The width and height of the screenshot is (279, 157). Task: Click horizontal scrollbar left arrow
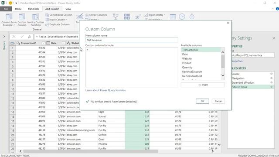[x=20, y=151]
